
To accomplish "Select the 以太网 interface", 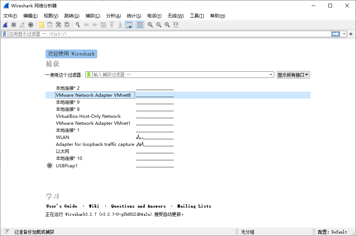I will coord(178,151).
